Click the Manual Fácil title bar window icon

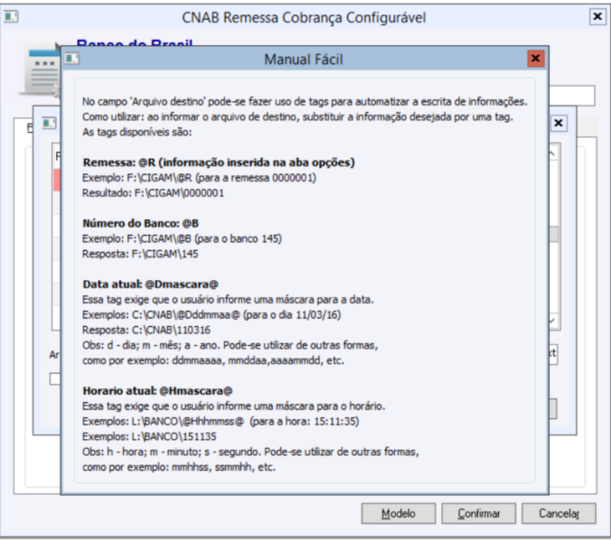pyautogui.click(x=71, y=59)
